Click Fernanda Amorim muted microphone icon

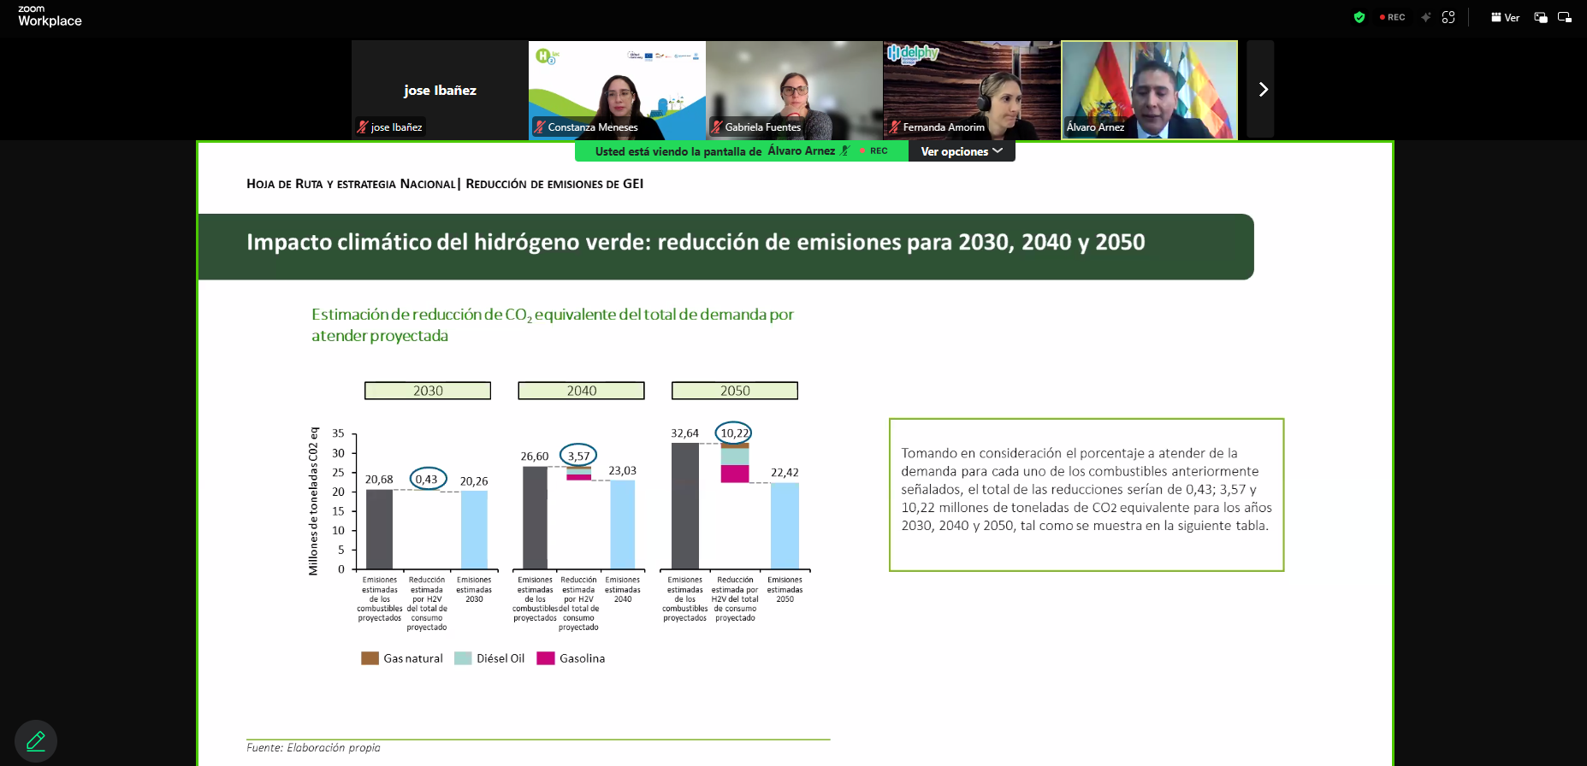click(x=895, y=127)
